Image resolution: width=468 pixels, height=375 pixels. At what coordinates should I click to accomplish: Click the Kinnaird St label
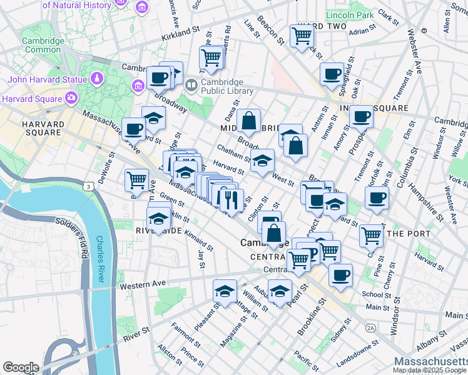pyautogui.click(x=198, y=241)
